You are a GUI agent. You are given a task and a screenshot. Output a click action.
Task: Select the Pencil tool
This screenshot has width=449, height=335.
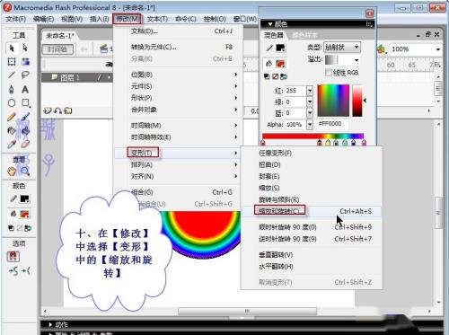12,117
